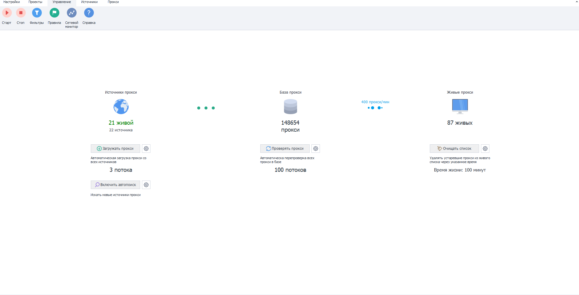Screen dimensions: 579x295
Task: Open settings gear next to Загружать прокси
Action: (x=146, y=149)
